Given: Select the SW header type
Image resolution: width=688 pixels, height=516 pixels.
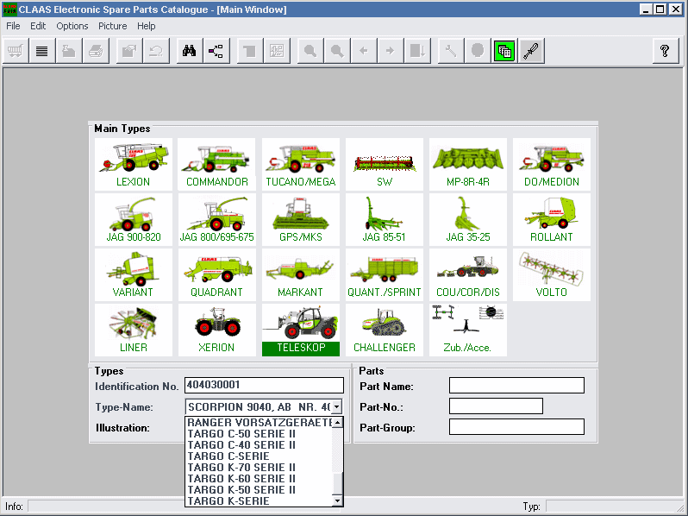Looking at the screenshot, I should point(385,164).
